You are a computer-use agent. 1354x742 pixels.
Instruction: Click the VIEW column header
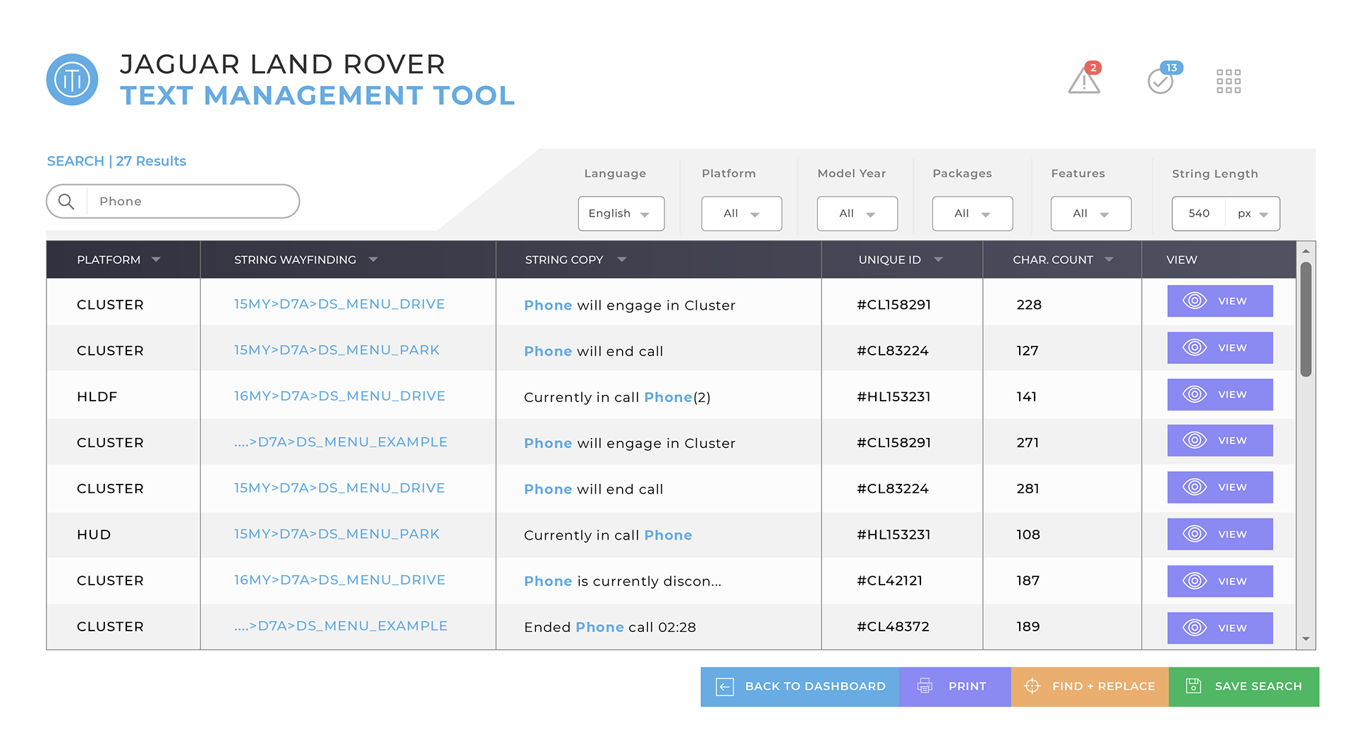tap(1181, 260)
